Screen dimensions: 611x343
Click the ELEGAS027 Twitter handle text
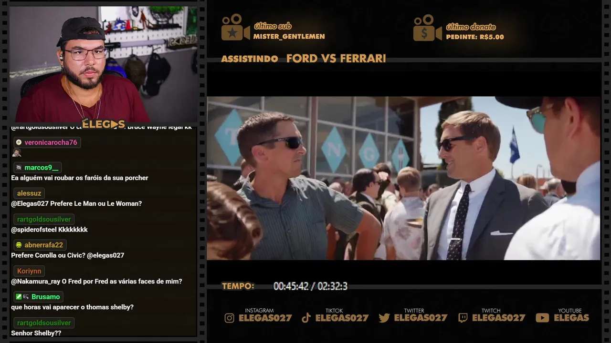421,318
